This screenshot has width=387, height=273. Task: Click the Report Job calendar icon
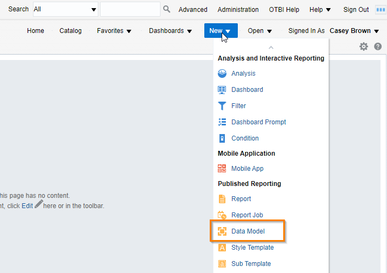point(222,215)
